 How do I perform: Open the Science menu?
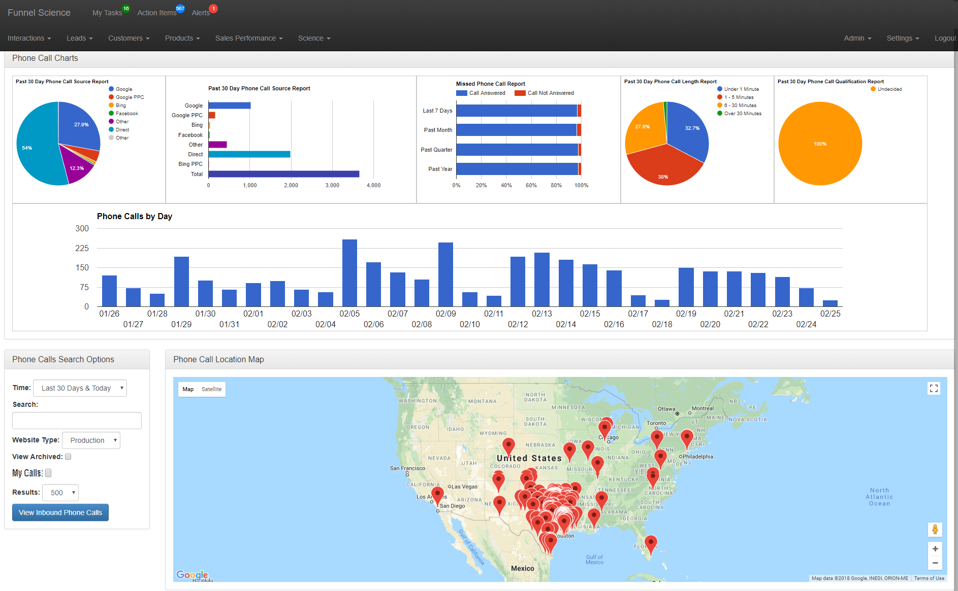click(x=314, y=38)
